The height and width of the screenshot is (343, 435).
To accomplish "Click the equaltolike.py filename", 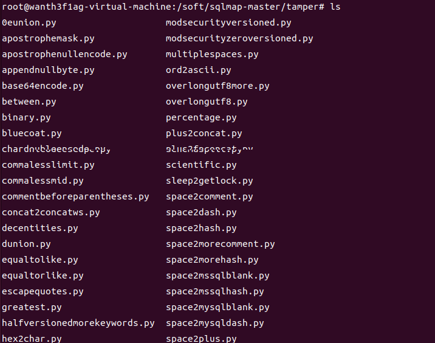I will [x=40, y=260].
